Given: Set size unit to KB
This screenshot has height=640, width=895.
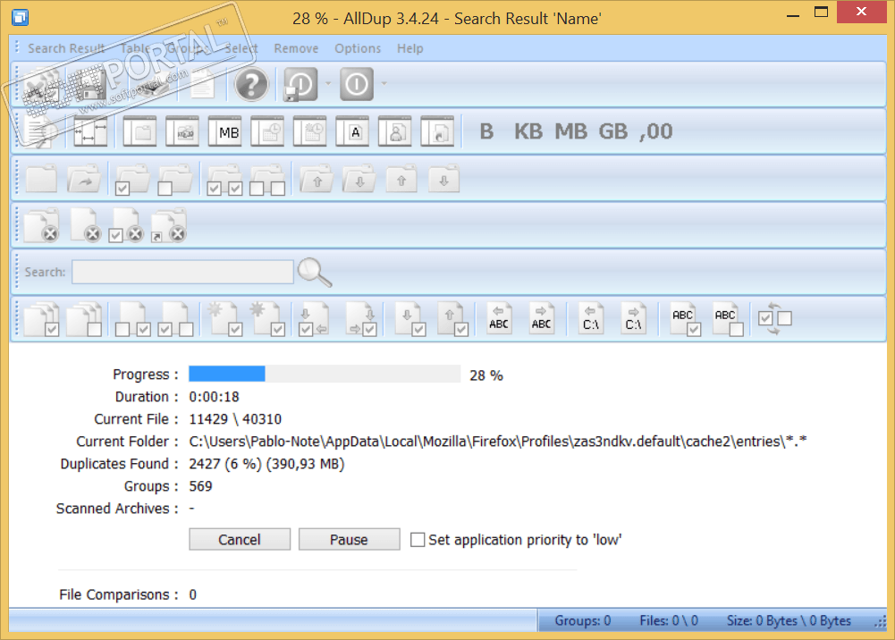Looking at the screenshot, I should [528, 131].
